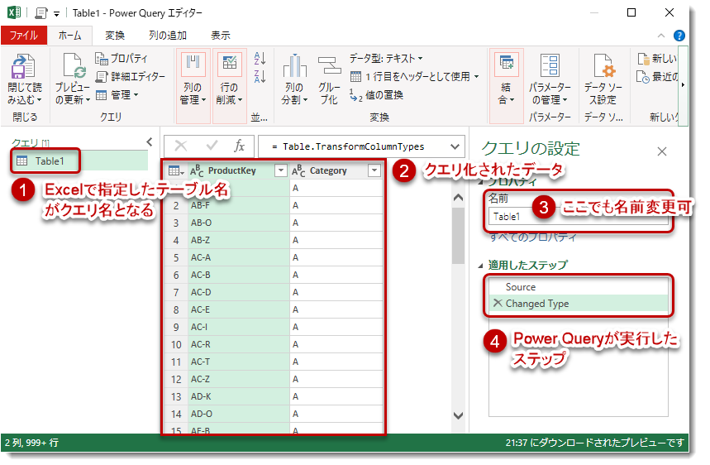Click the vertical scrollbar thumb of the preview
Viewport: 710px width, 465px height.
coord(458,236)
